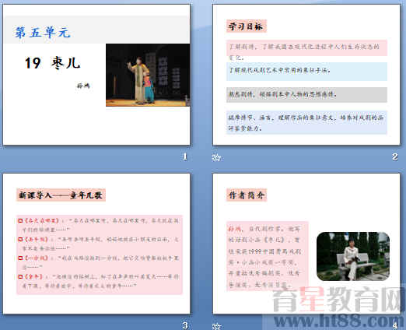Select slide 2 thumbnail 学习目标

coord(306,75)
